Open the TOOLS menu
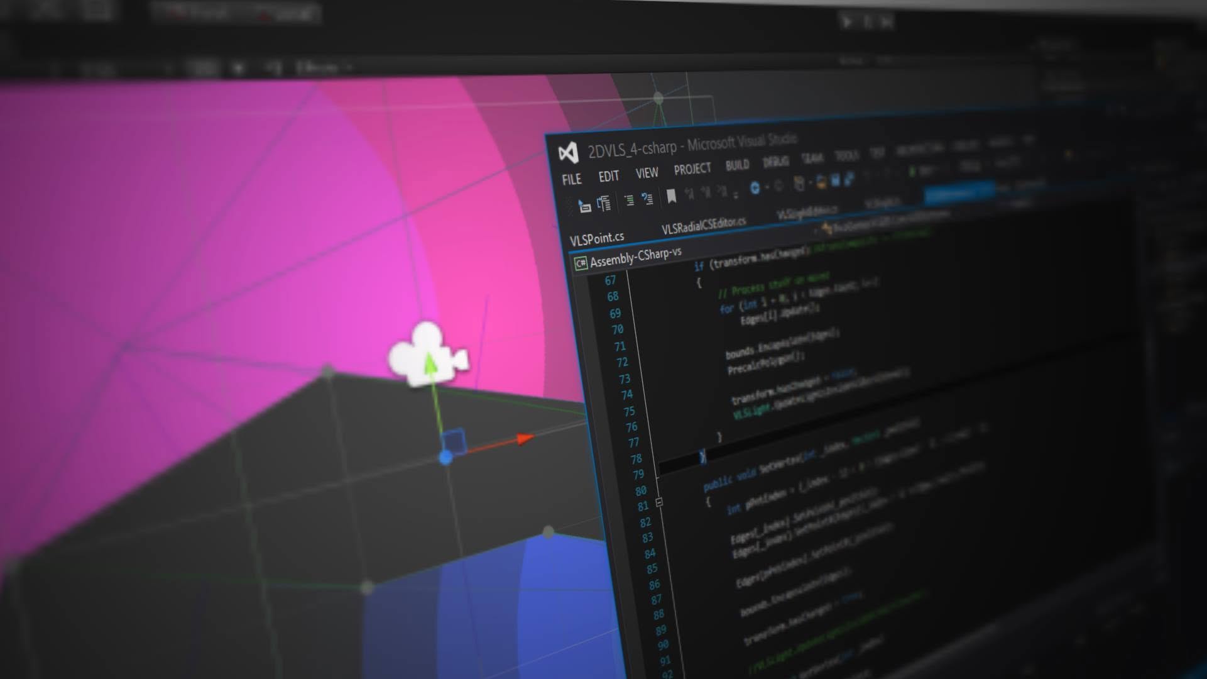The height and width of the screenshot is (679, 1207). point(846,155)
